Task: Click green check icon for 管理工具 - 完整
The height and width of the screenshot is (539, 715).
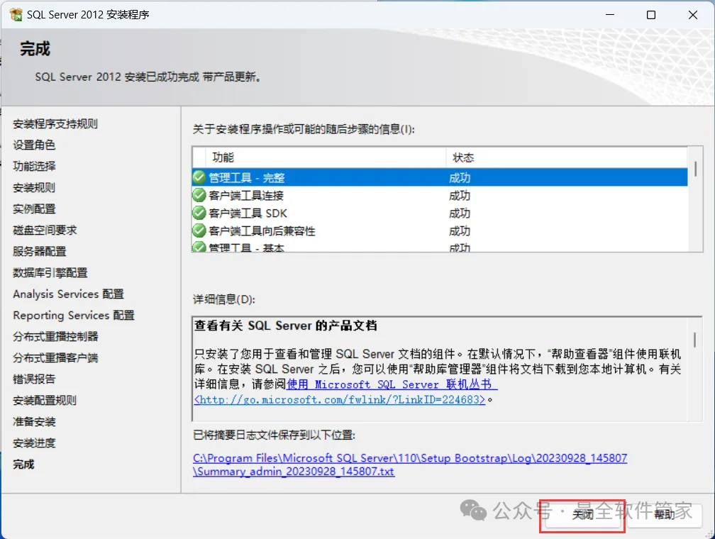Action: coord(199,177)
